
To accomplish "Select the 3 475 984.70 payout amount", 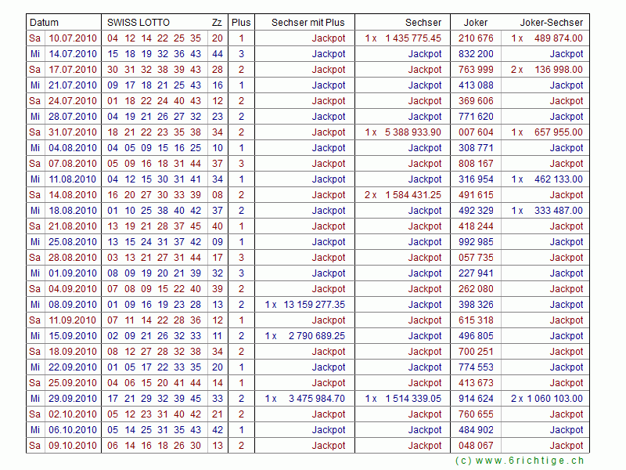I will click(x=316, y=399).
